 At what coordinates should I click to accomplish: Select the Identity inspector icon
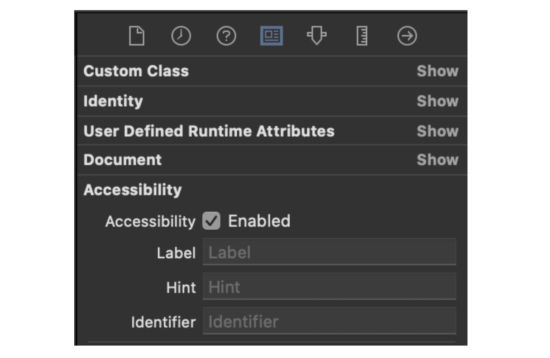[x=271, y=36]
